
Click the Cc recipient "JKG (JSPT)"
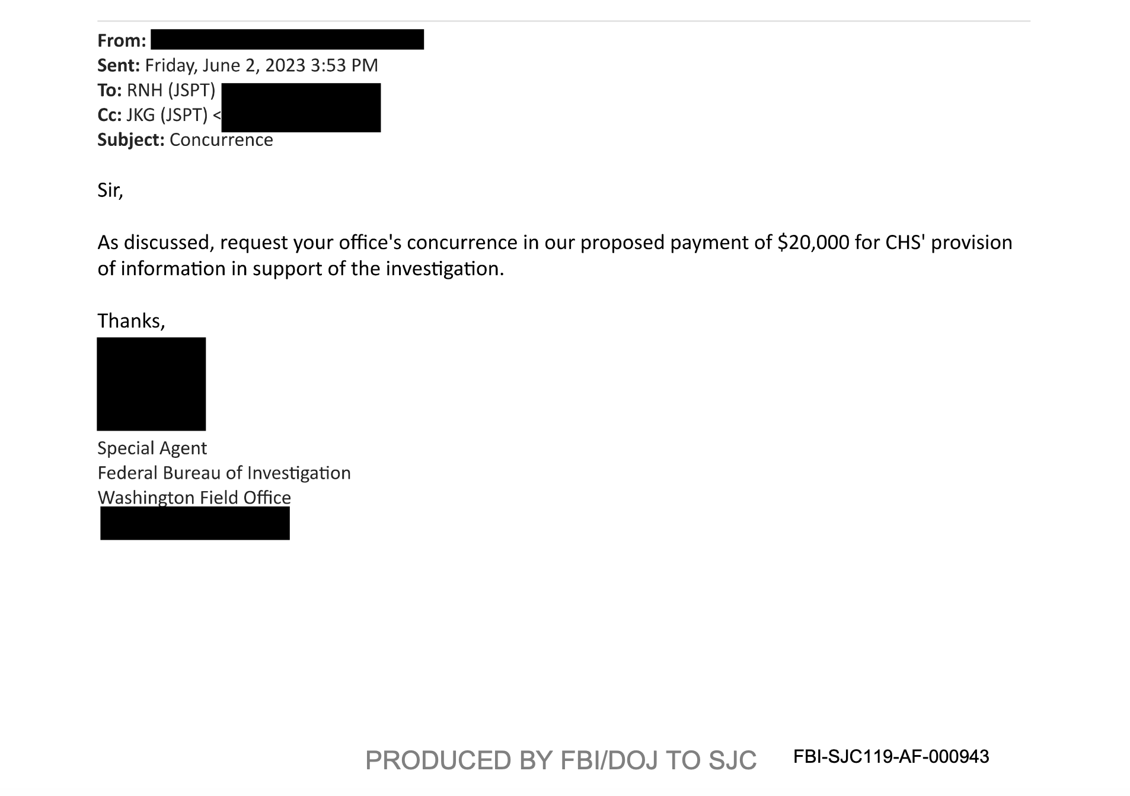tap(167, 115)
